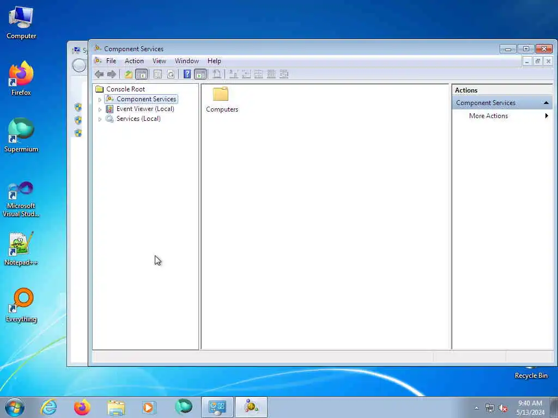Viewport: 558px width, 418px height.
Task: Click the title bar icon of Component Services
Action: (98, 48)
